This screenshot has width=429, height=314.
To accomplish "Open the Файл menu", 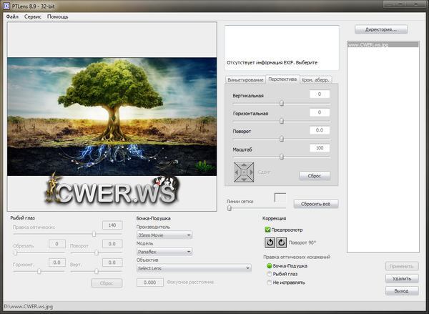I will [12, 16].
